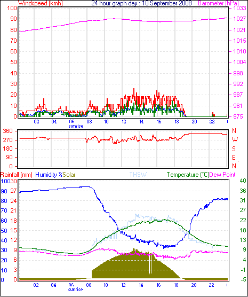Click the 180 wind direction degree label
The width and height of the screenshot is (248, 297).
[8, 148]
